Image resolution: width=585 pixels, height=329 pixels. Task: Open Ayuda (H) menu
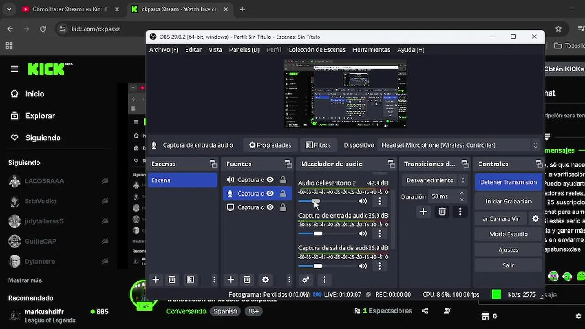tap(411, 49)
